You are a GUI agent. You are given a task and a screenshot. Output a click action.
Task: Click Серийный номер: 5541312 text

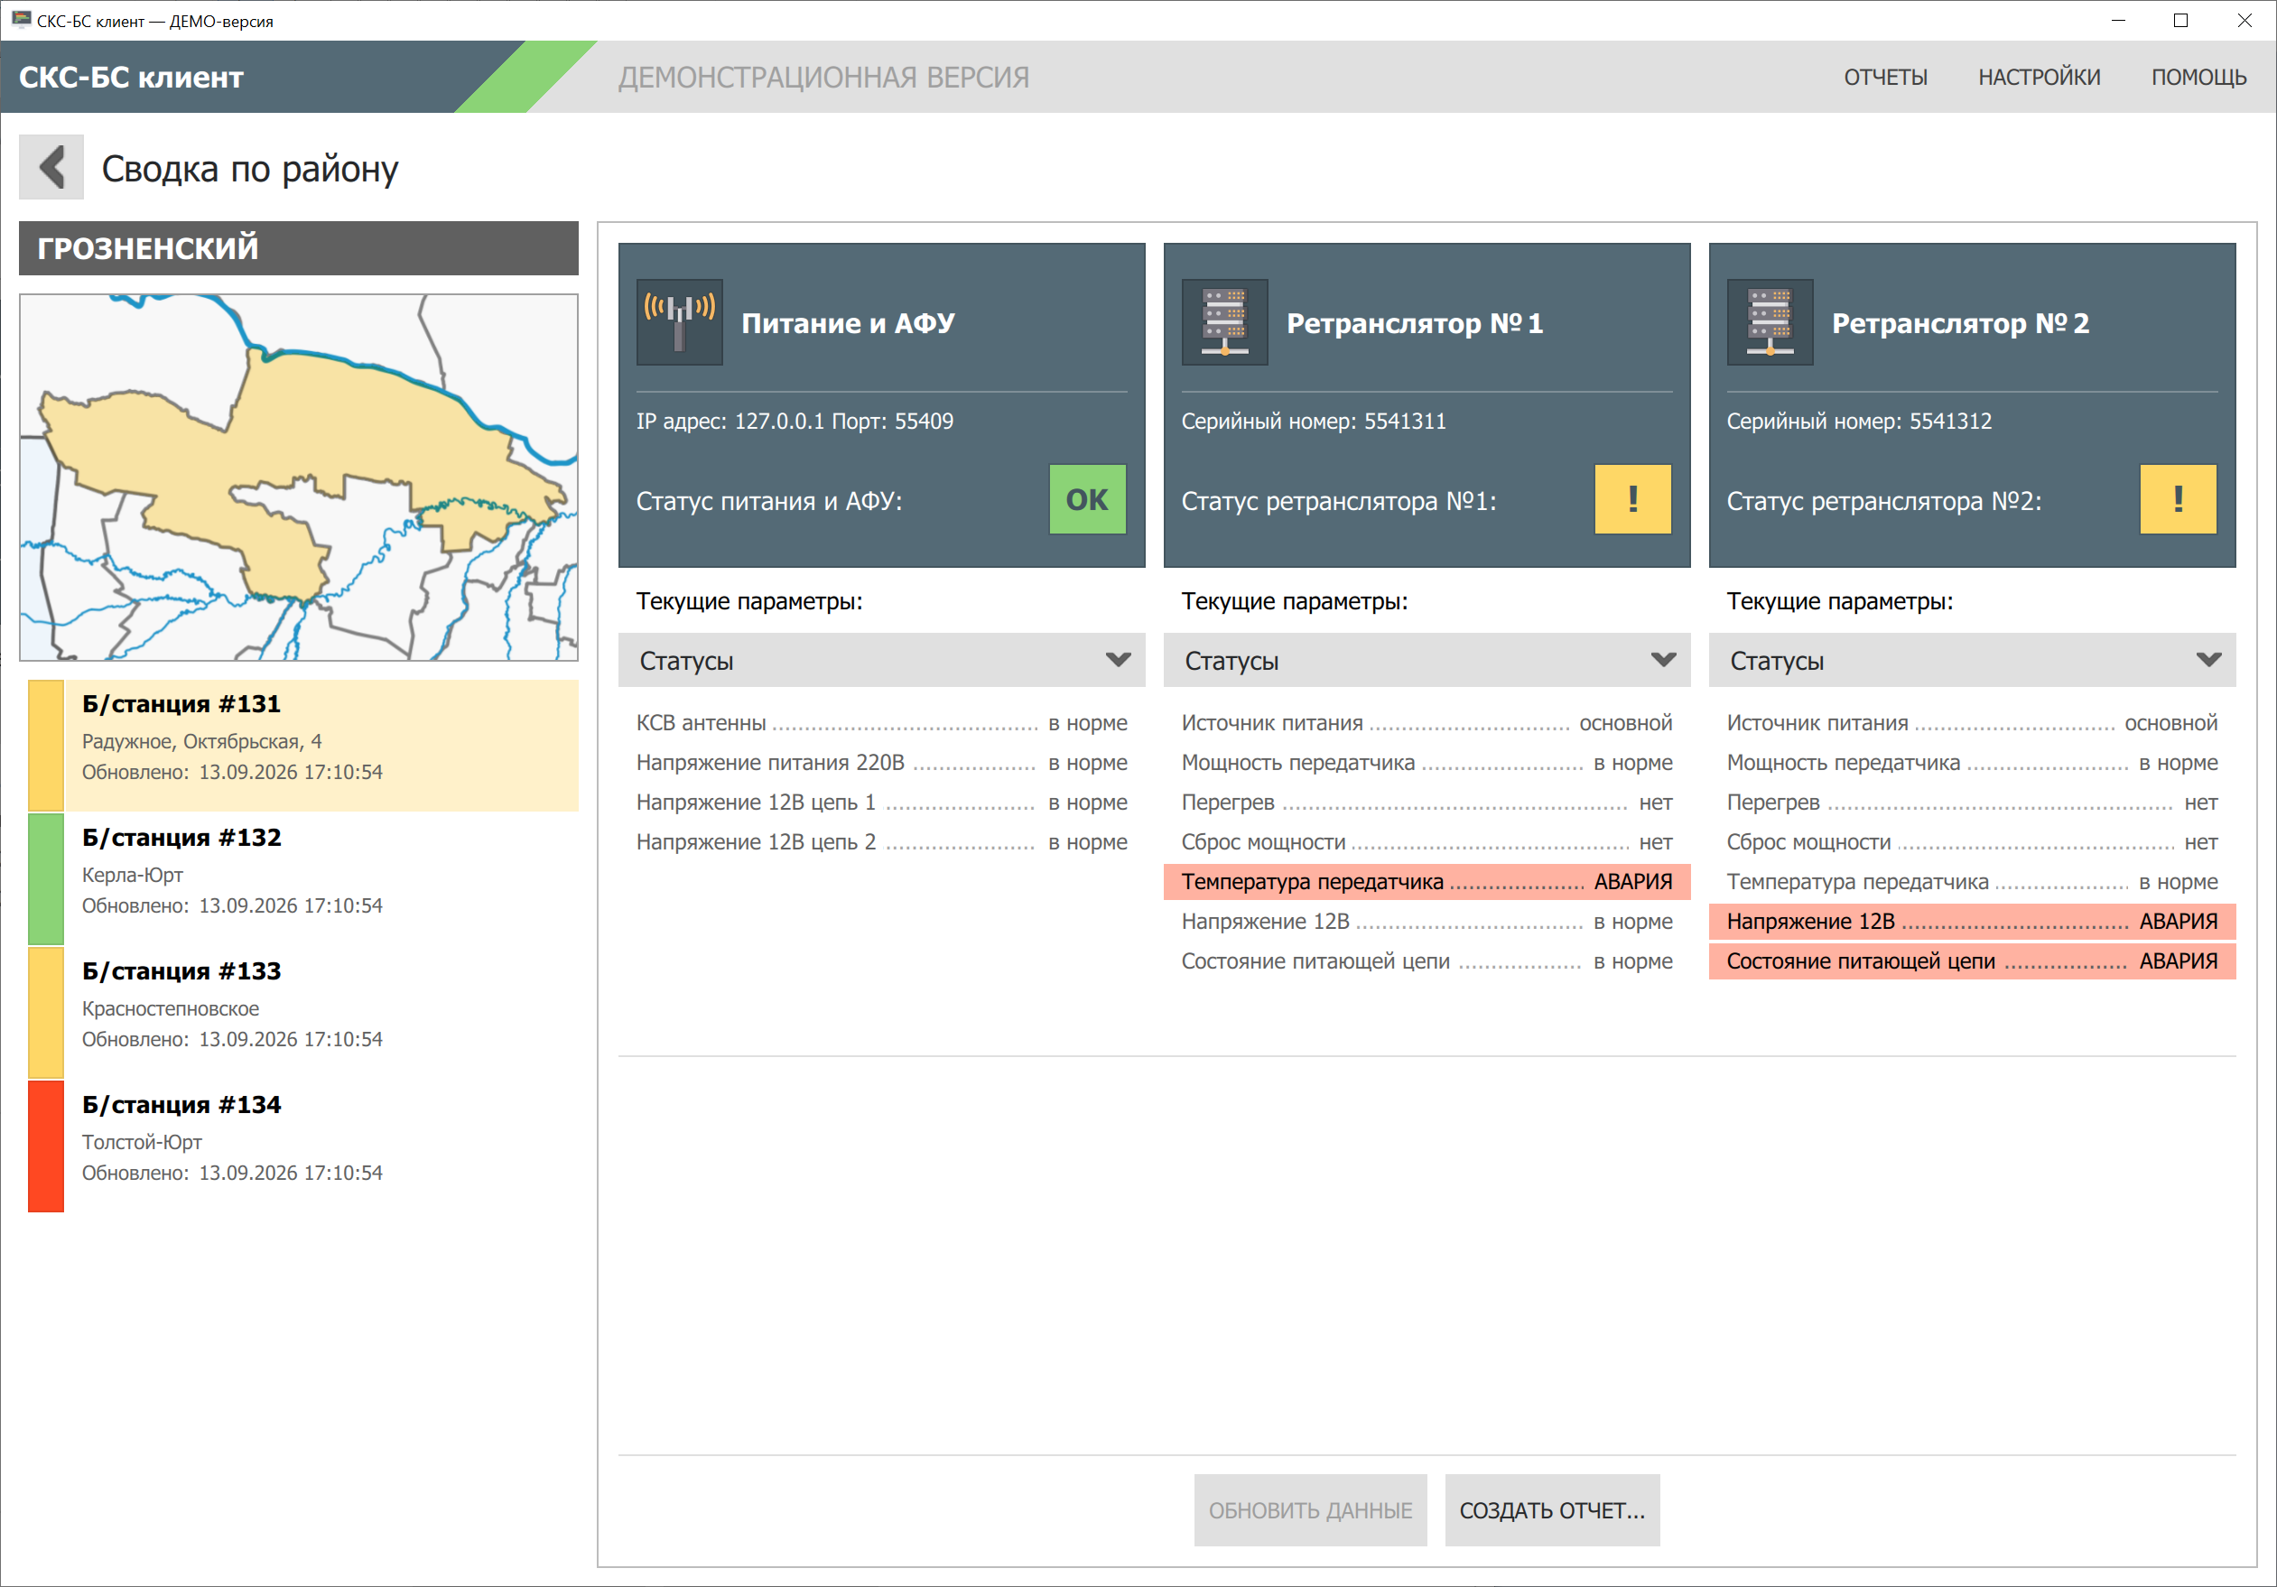1860,422
